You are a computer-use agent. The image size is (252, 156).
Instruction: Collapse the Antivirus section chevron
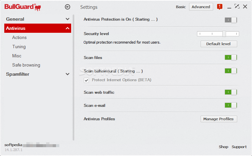[68, 28]
